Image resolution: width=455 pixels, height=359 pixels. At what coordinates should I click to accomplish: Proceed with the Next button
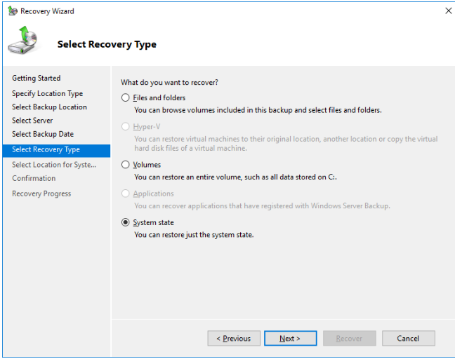click(290, 339)
